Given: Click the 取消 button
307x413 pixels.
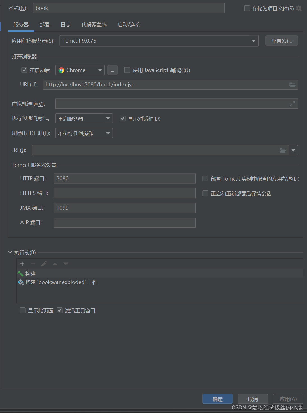Looking at the screenshot, I should pos(253,399).
